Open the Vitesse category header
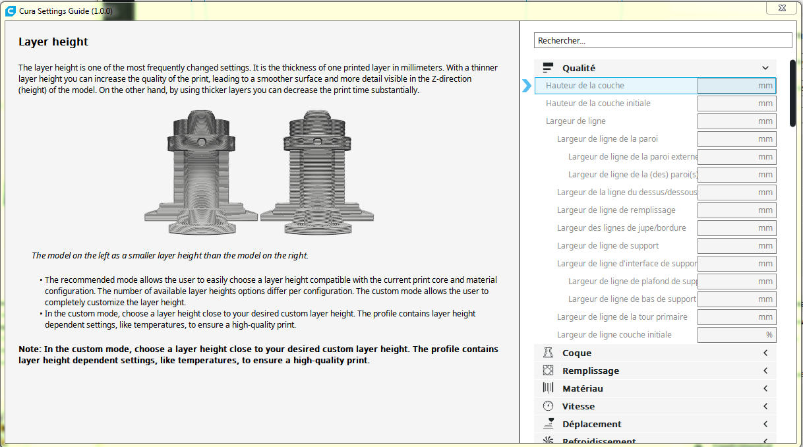This screenshot has height=447, width=803. [655, 406]
